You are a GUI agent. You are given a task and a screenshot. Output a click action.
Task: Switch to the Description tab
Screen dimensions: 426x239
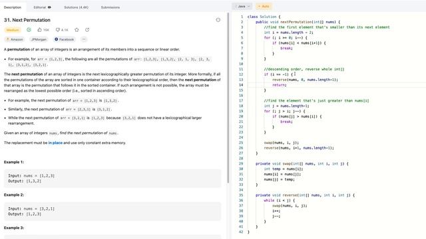tap(13, 7)
